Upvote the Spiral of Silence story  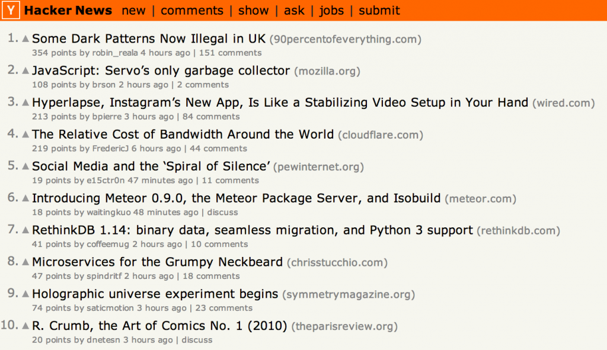click(x=25, y=165)
